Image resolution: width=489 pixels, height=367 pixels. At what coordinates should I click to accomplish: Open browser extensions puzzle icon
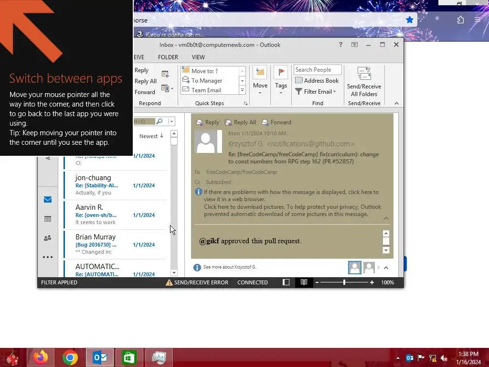460,20
